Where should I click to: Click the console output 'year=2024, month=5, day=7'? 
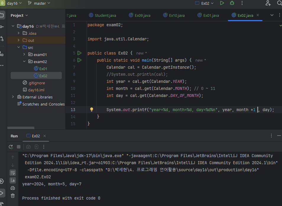click(52, 184)
